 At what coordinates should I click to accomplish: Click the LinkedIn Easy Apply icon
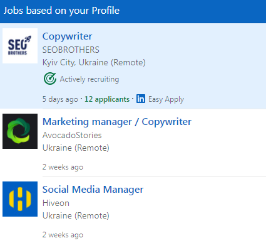click(x=141, y=99)
